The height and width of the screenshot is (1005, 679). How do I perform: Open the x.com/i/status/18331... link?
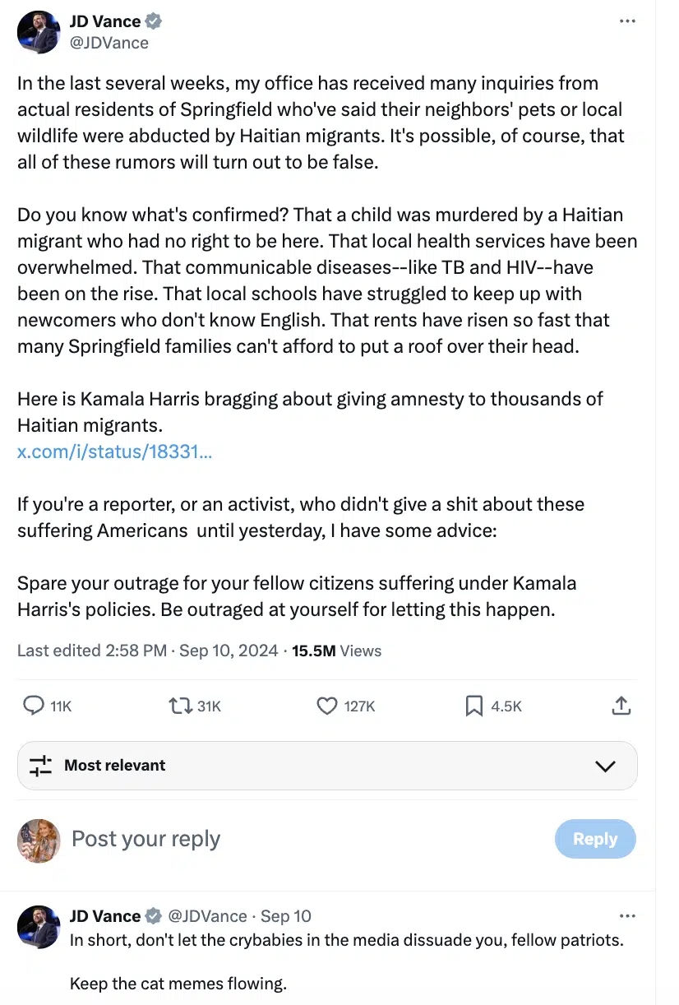coord(115,451)
